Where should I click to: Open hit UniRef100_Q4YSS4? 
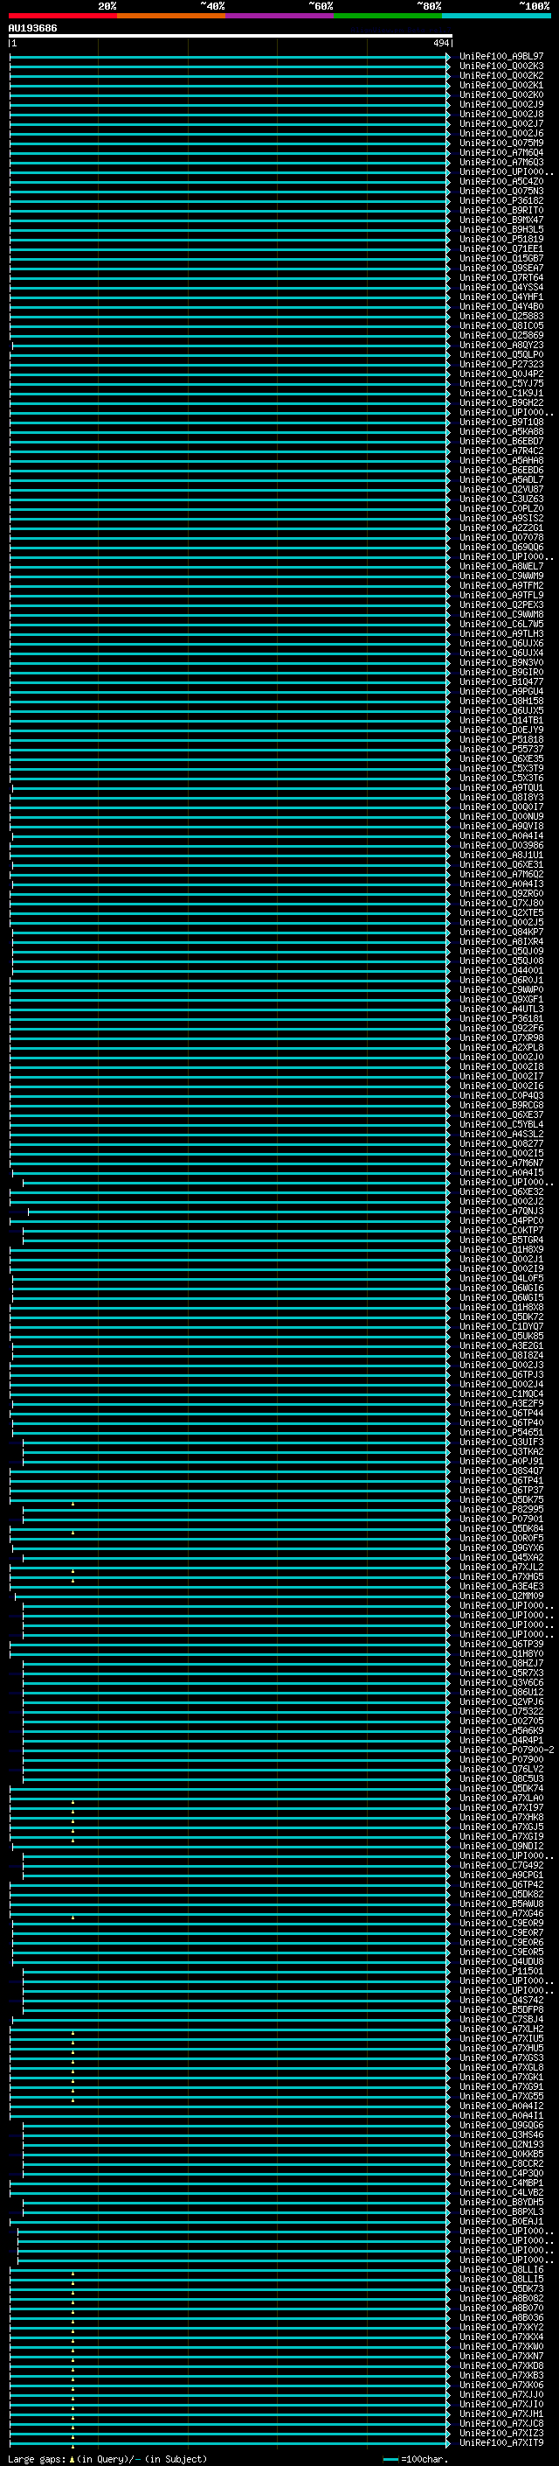500,287
